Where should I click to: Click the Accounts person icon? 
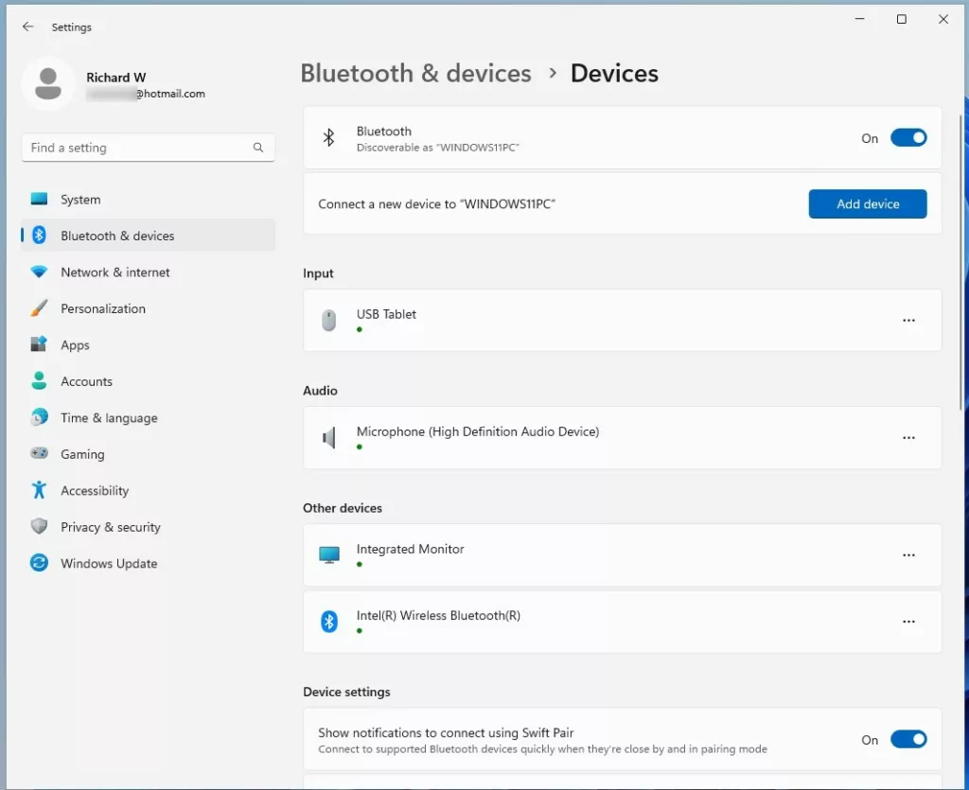tap(39, 380)
